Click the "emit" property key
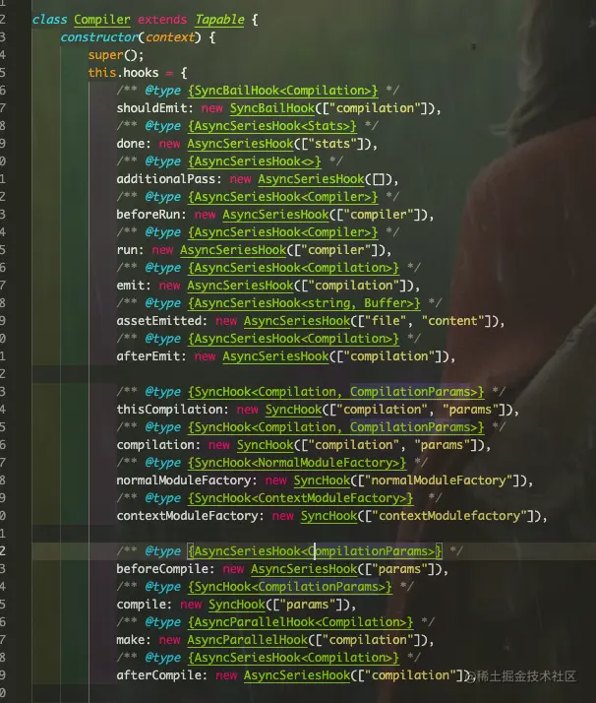 pos(131,286)
